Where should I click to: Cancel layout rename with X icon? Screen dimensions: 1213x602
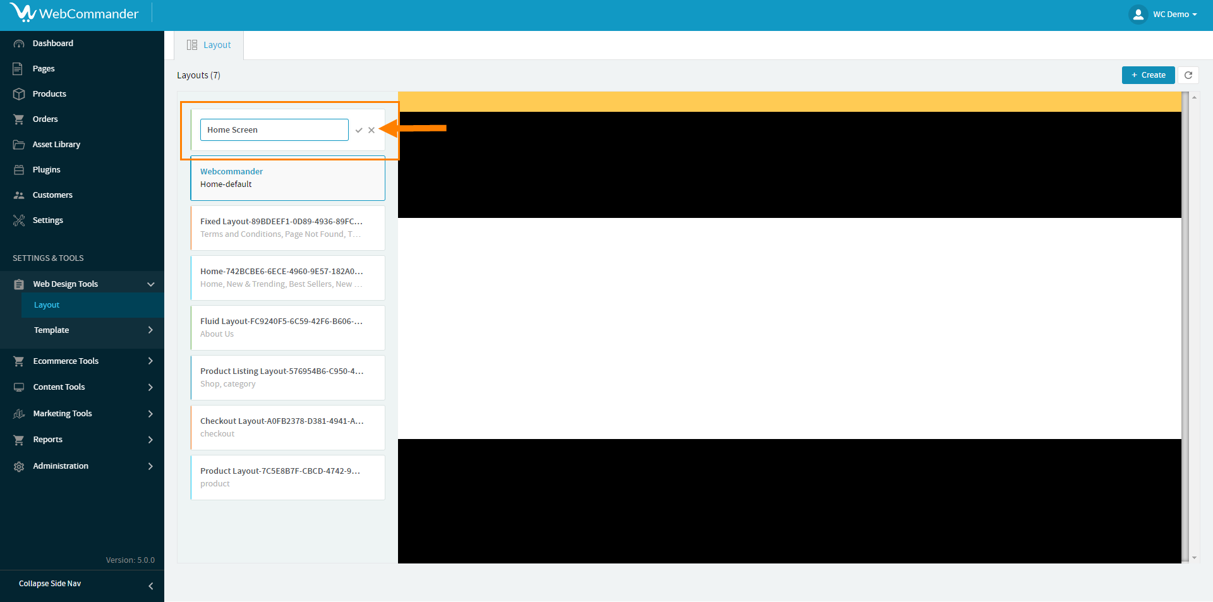(x=371, y=130)
